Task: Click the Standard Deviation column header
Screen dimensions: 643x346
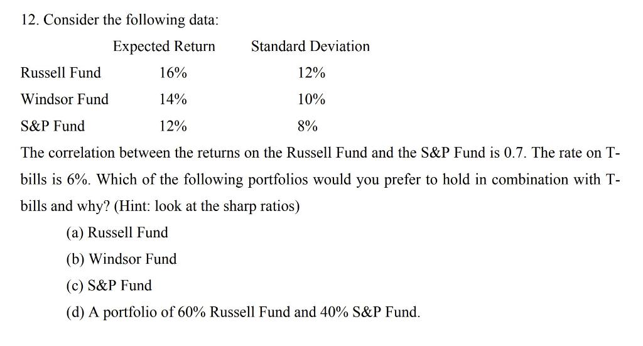Action: 310,46
